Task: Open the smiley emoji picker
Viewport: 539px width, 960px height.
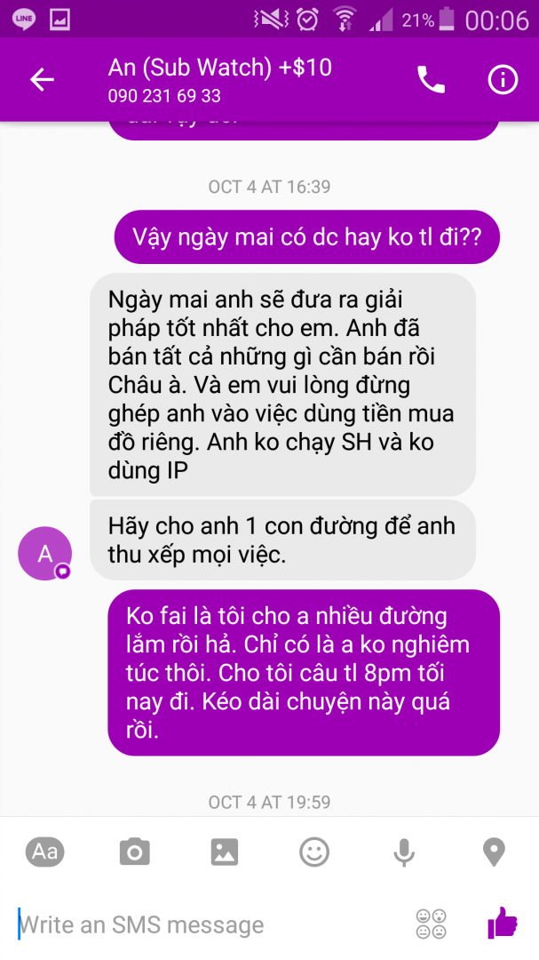Action: [x=314, y=852]
